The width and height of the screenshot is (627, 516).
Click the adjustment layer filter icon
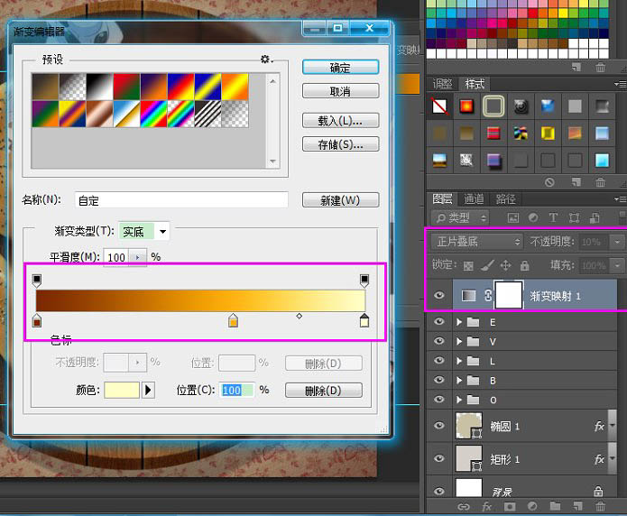533,217
